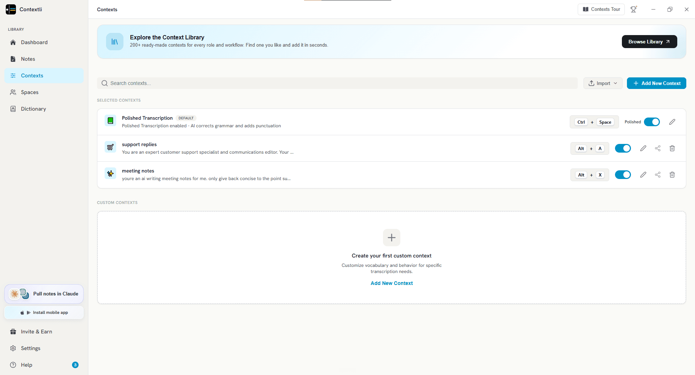Click the meeting notes context icon
This screenshot has width=695, height=375.
[x=110, y=174]
